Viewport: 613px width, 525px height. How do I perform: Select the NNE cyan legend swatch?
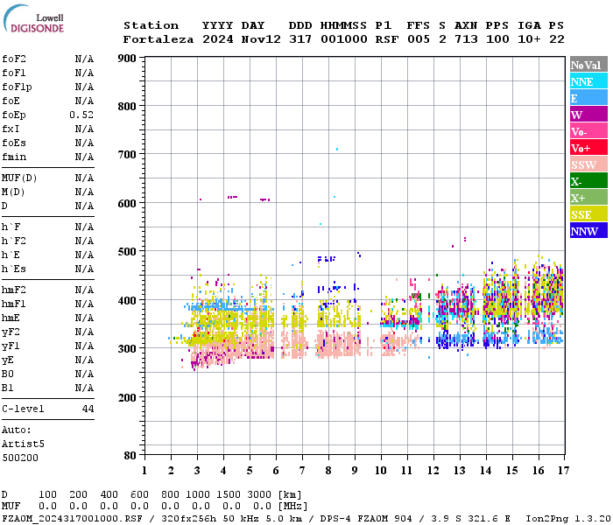click(x=588, y=81)
